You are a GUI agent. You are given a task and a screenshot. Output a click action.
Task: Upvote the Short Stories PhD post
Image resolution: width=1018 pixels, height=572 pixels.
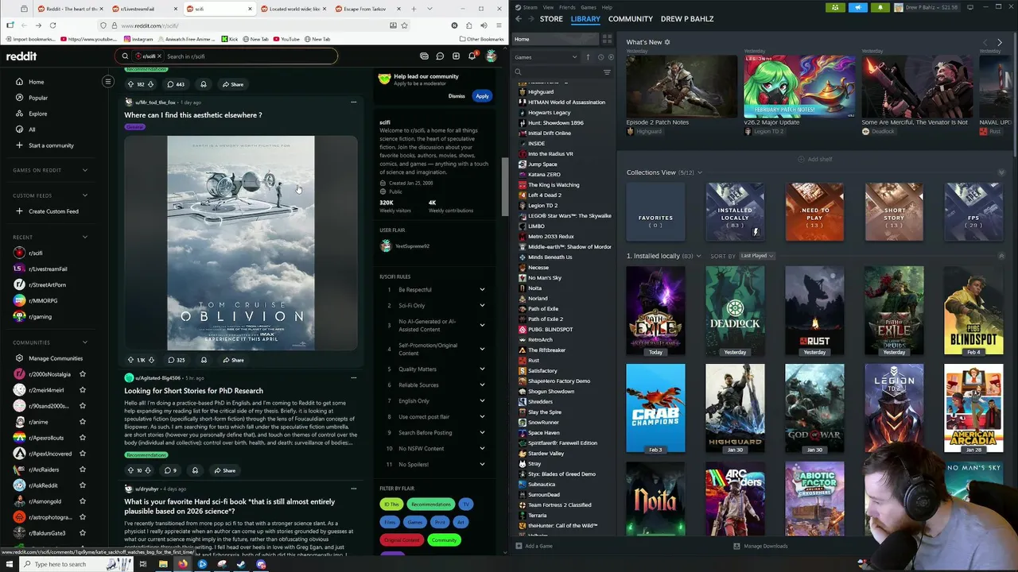point(131,470)
